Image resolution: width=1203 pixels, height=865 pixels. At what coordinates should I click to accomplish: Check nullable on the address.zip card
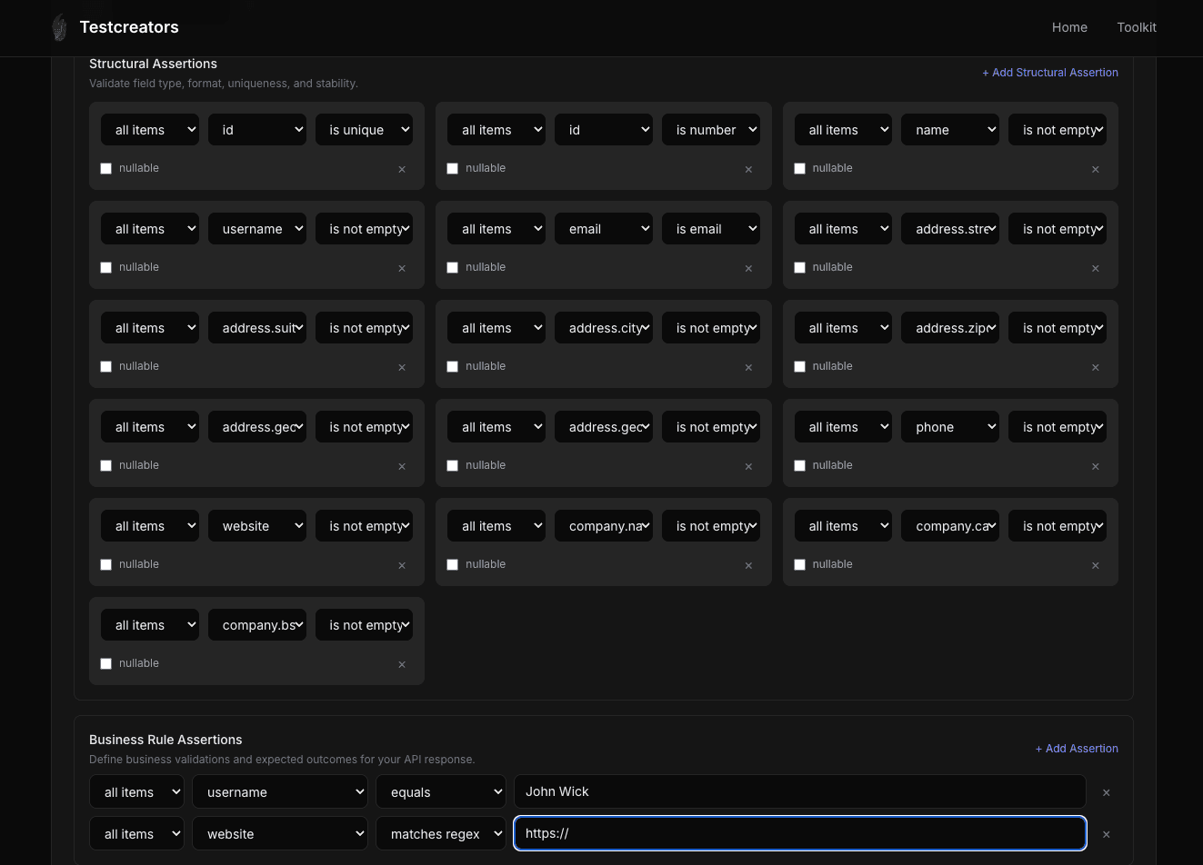799,366
